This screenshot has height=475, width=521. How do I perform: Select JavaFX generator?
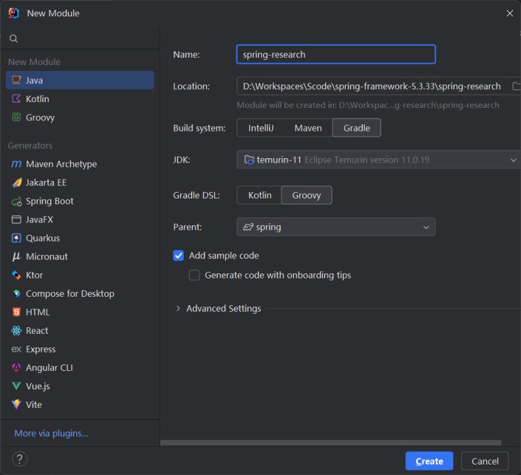(80, 219)
